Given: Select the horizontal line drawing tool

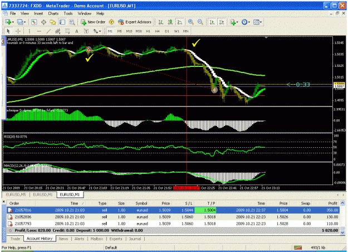Looking at the screenshot, I should (39, 31).
